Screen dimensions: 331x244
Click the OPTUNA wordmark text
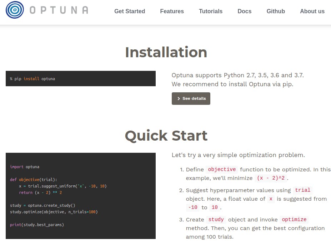[59, 10]
